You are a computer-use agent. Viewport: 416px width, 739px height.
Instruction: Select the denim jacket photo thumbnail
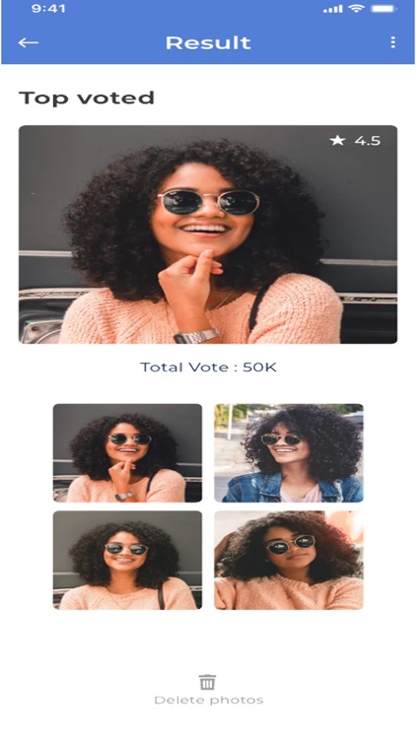pyautogui.click(x=289, y=453)
